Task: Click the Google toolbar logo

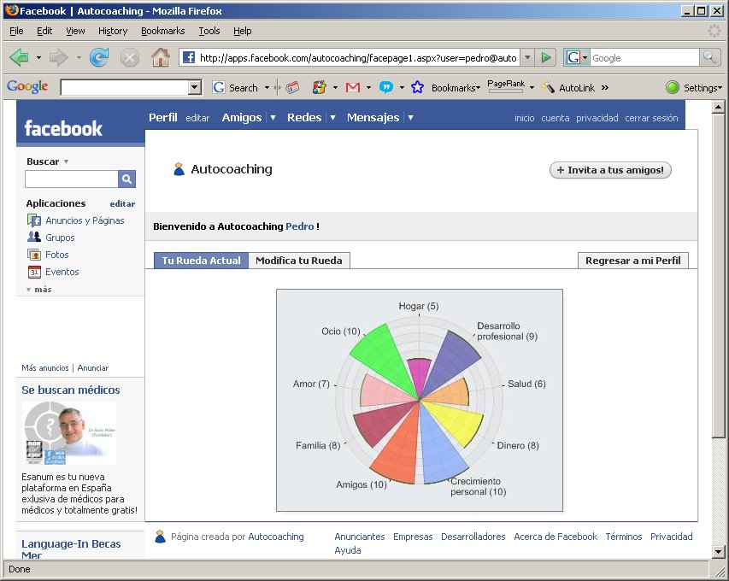Action: point(27,87)
